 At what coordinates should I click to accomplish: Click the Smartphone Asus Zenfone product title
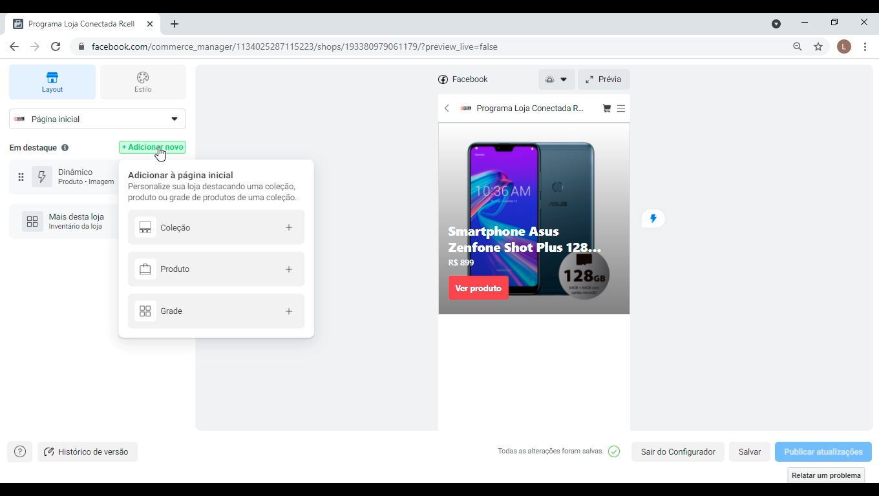point(525,239)
